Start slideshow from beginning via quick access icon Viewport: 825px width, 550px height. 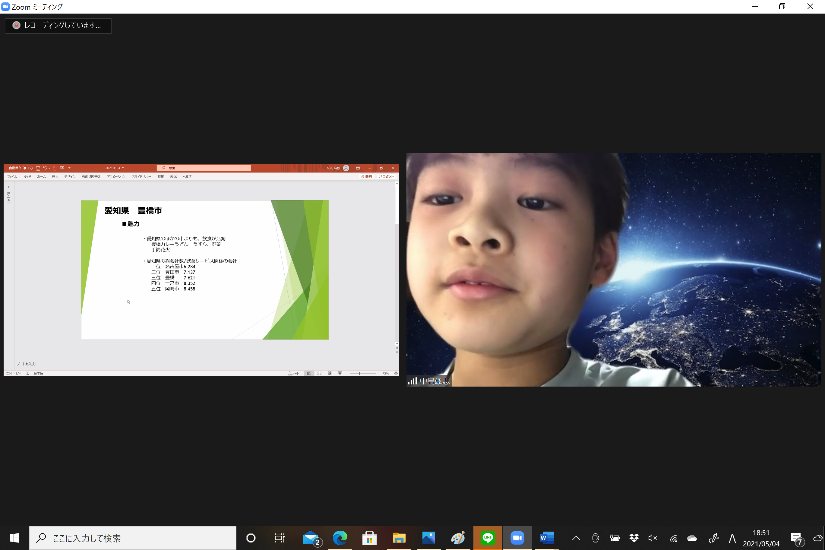(x=62, y=168)
